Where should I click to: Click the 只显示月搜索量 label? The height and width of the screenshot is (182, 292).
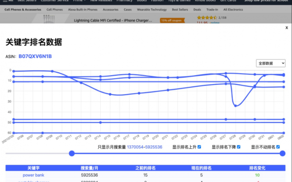pos(112,147)
